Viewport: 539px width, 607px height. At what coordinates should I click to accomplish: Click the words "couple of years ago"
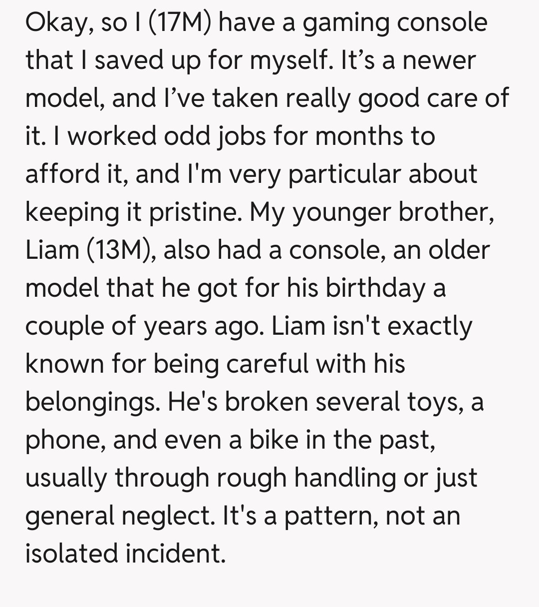pos(141,326)
